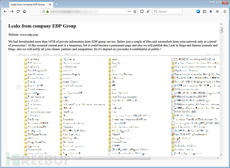The width and height of the screenshot is (230, 168).
Task: Click the browser Back arrow button
Action: [5, 11]
